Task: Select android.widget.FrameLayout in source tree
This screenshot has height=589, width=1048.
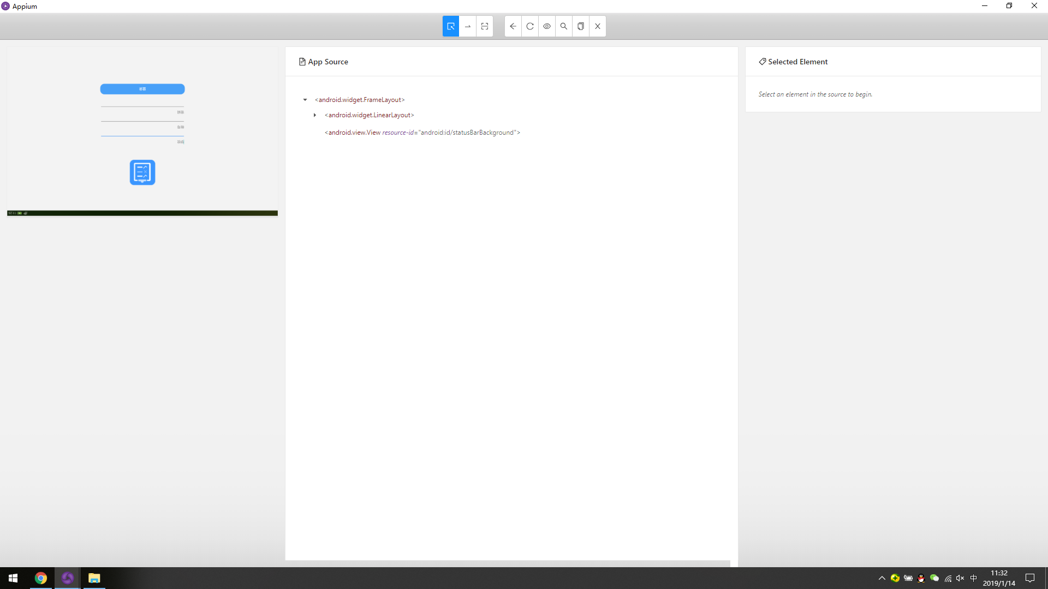Action: tap(360, 100)
